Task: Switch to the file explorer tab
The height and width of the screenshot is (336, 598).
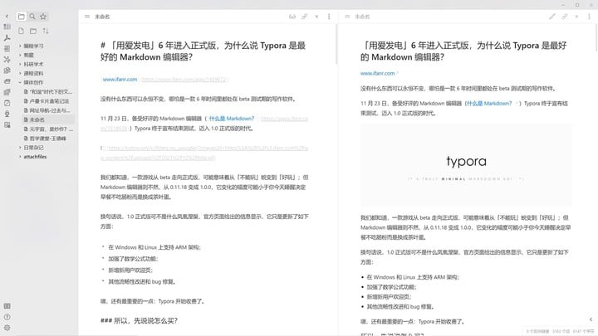Action: (22, 17)
